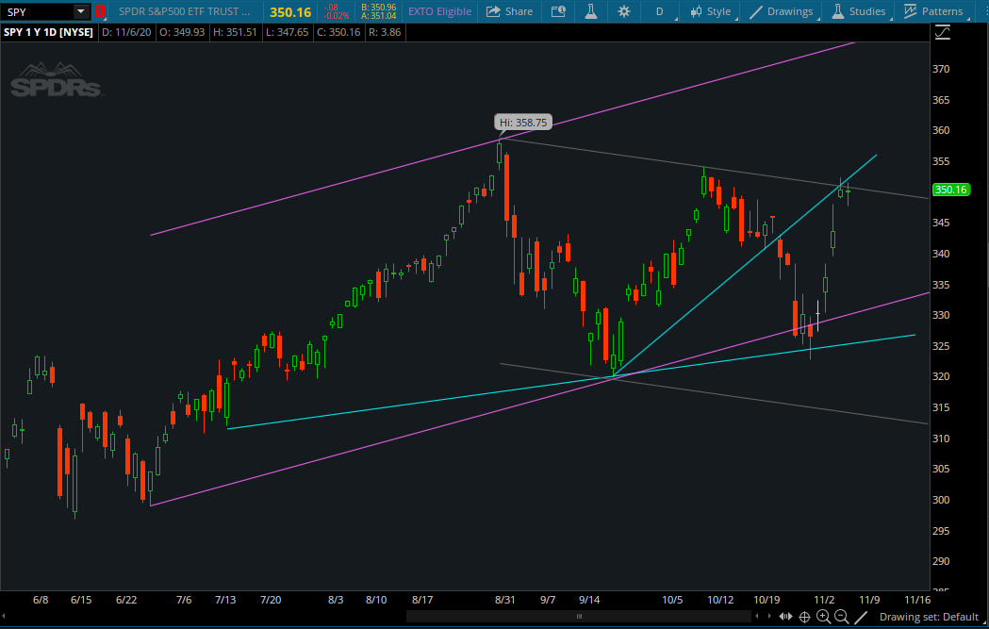Open the Studies menu
Image resolution: width=989 pixels, height=629 pixels.
860,11
